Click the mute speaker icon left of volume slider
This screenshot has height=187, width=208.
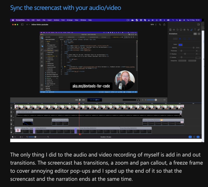coord(145,100)
